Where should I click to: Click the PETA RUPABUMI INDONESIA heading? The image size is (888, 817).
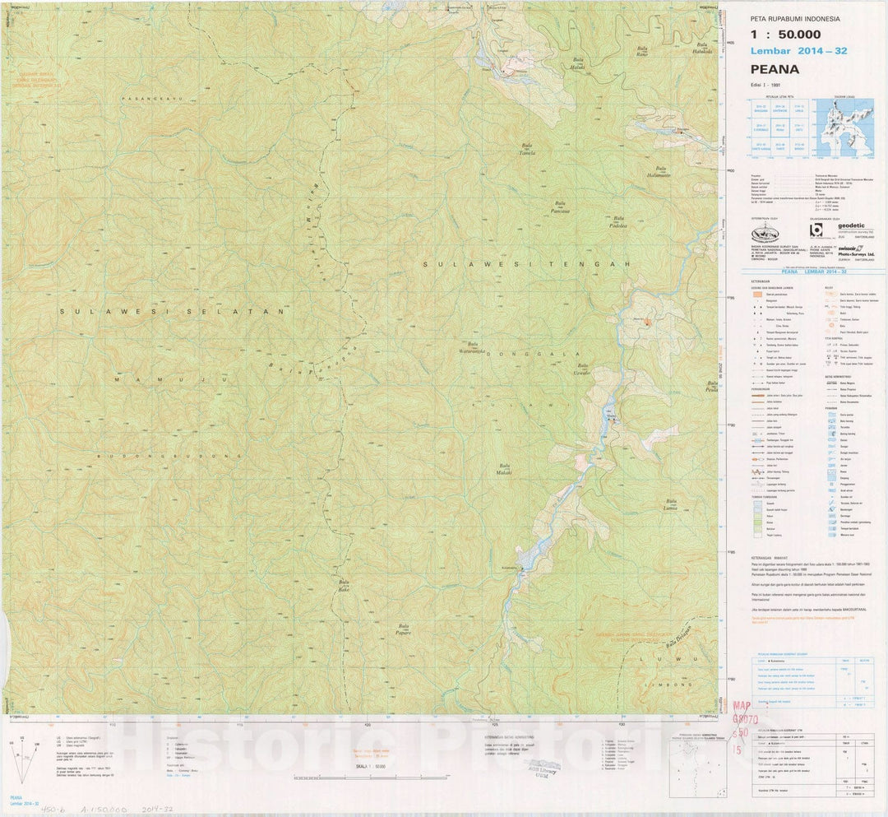point(796,19)
